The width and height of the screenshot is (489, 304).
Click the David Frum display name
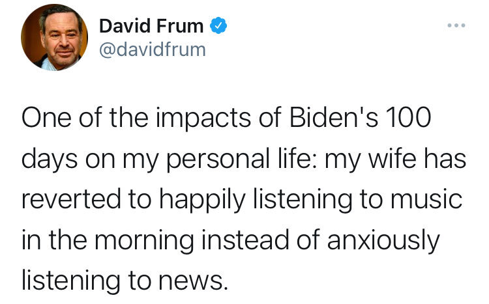click(151, 27)
